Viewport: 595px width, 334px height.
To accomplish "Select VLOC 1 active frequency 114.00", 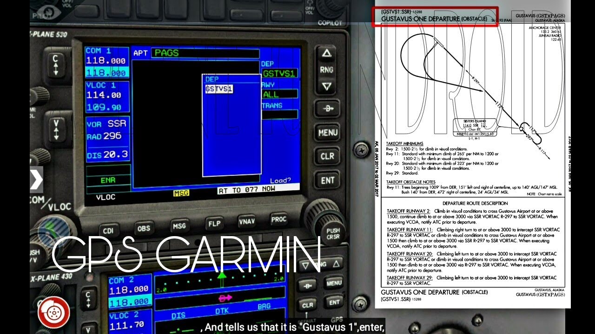I will coord(104,95).
